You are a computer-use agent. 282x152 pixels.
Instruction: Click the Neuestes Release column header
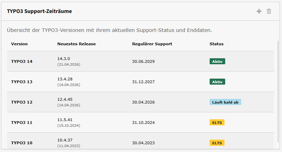[77, 44]
